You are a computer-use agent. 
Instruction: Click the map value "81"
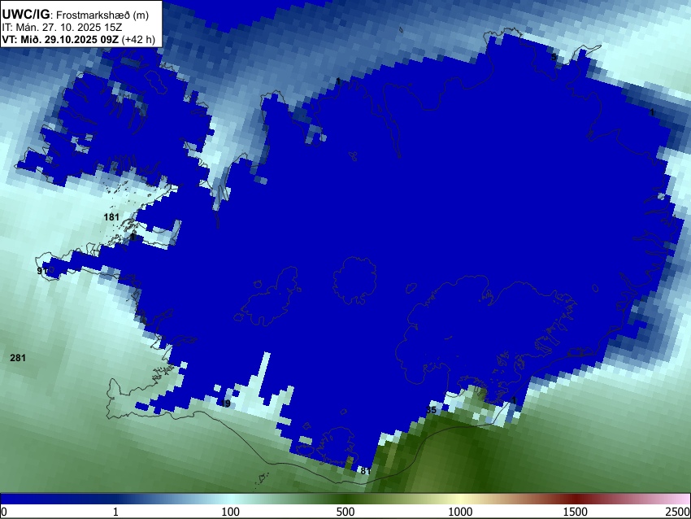365,471
